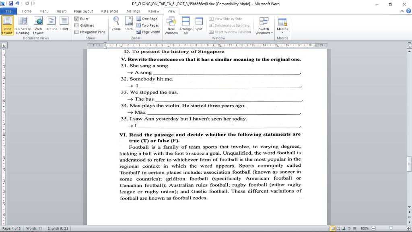Viewport: 412px width, 232px height.
Task: Click Previous Page browse button
Action: tap(409, 212)
